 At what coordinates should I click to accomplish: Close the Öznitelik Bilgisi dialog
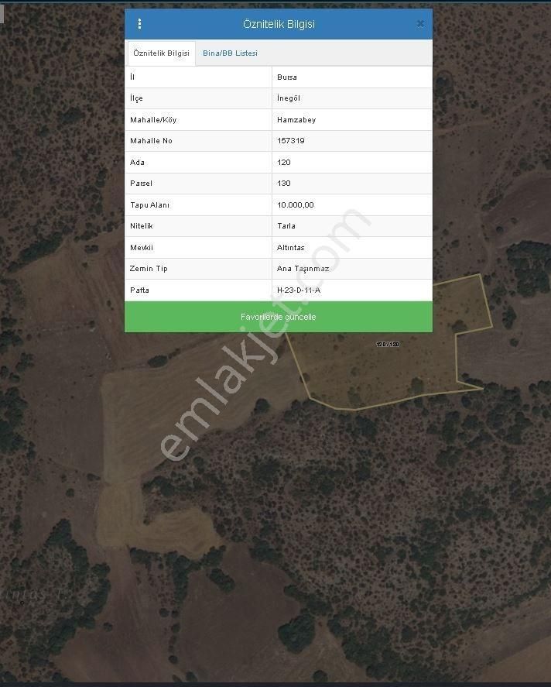[420, 24]
